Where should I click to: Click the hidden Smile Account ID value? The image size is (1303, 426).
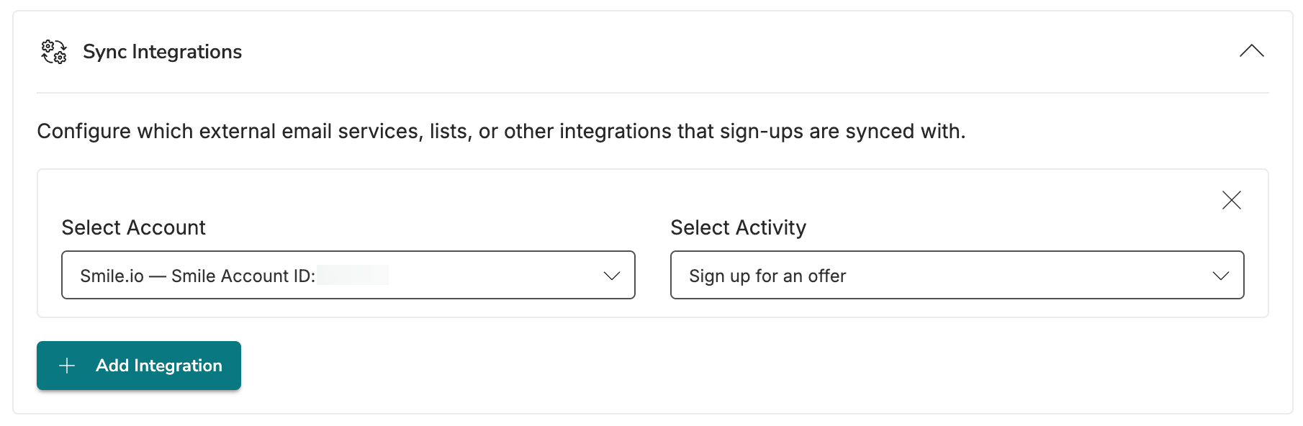pos(353,275)
